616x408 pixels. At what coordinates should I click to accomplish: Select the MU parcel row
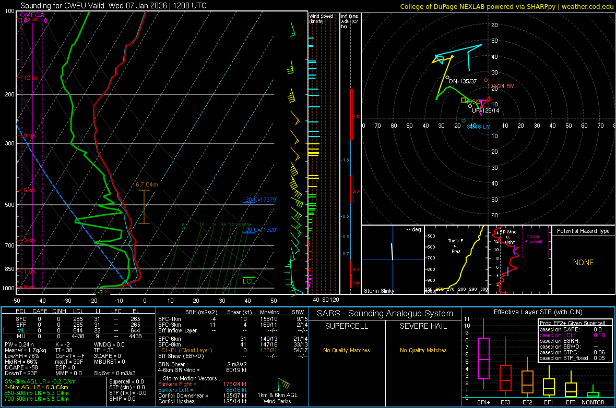coord(78,336)
